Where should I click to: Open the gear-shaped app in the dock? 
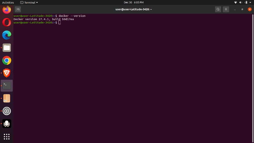point(6,111)
